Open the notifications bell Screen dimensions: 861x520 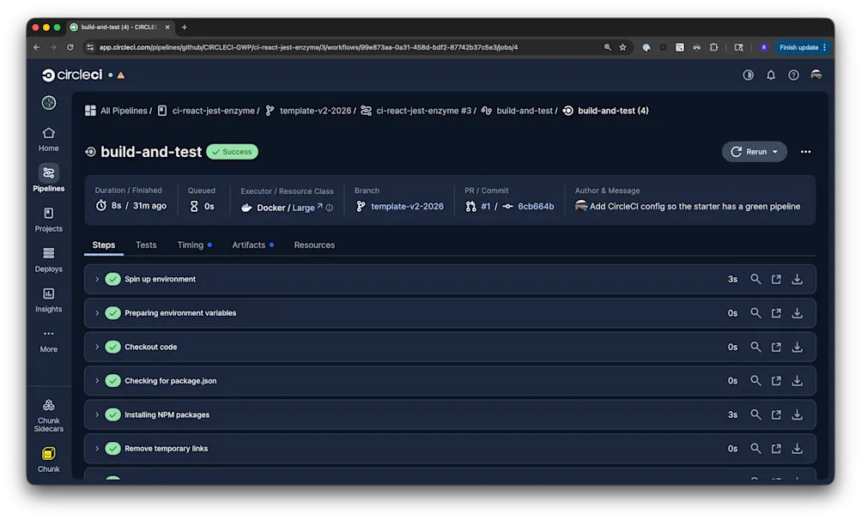click(771, 75)
